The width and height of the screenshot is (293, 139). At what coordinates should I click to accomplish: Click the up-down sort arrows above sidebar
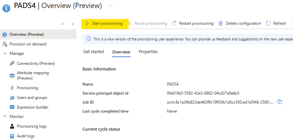pos(63,24)
